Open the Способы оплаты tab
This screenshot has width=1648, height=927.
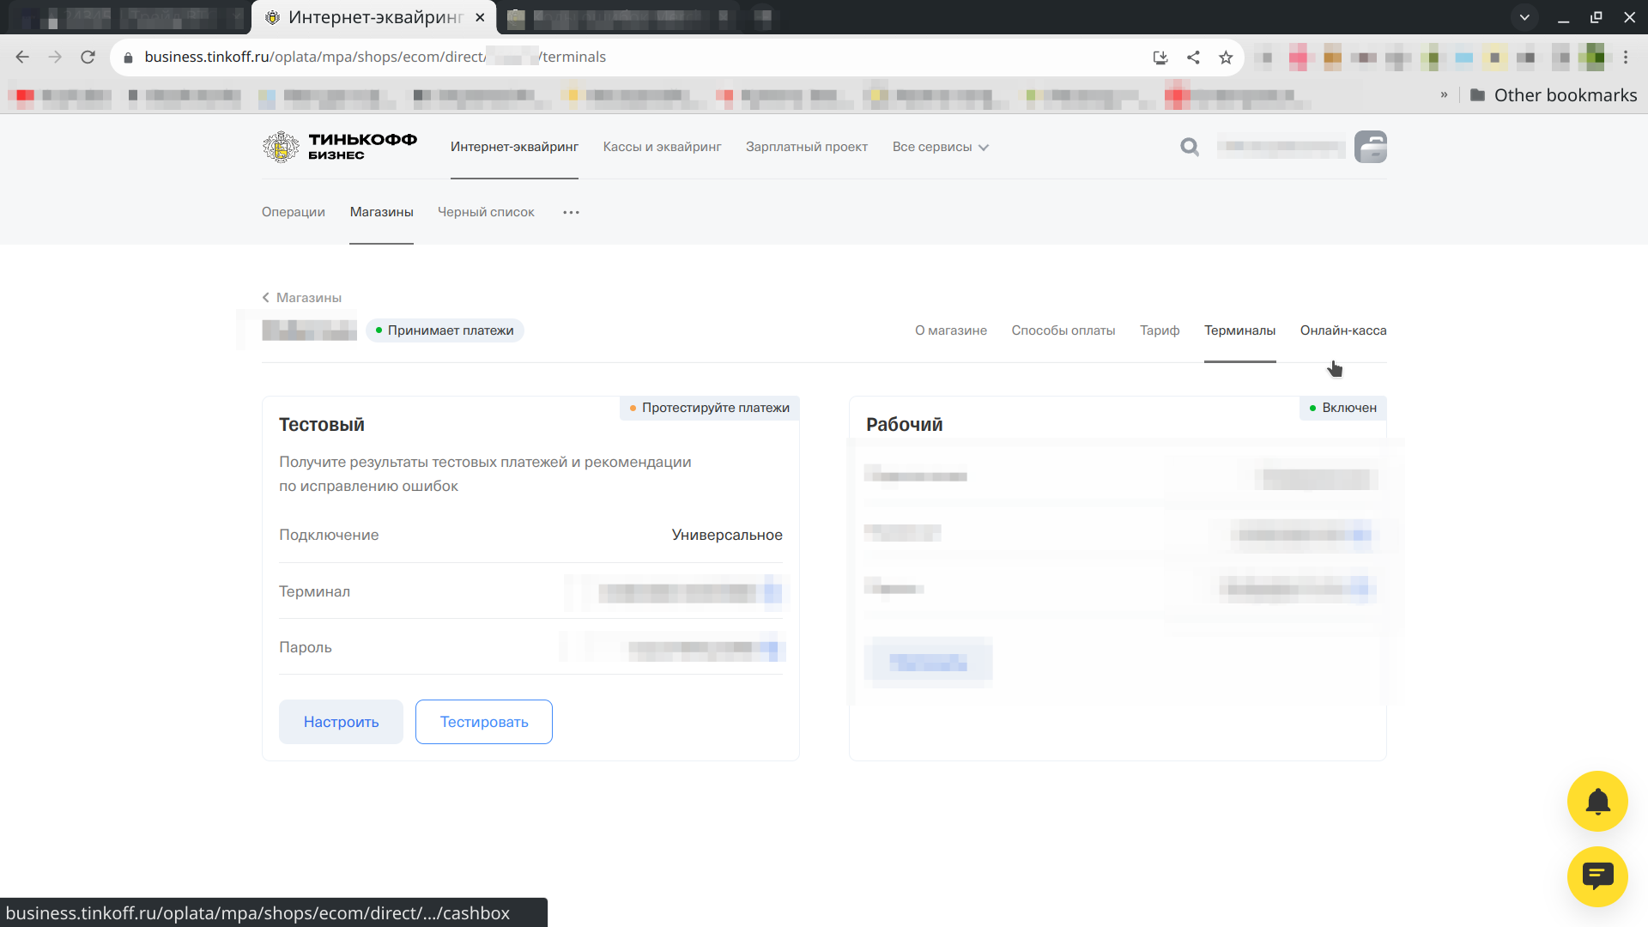point(1063,330)
